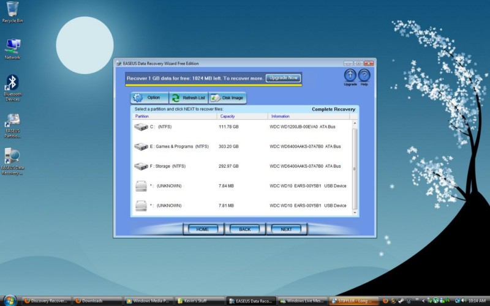Click the 'E : Games & Programs (NTFS)' label

coord(179,146)
